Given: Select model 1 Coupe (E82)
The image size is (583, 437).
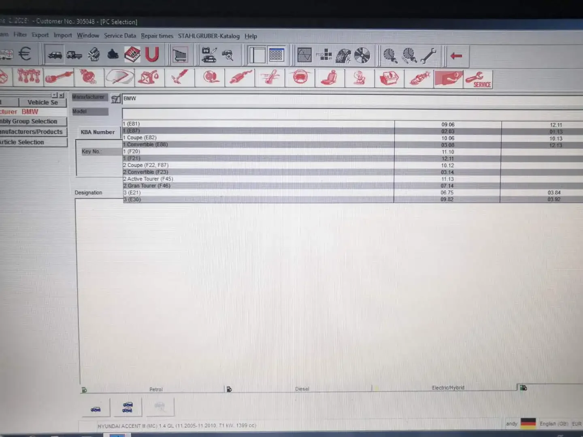Looking at the screenshot, I should point(352,138).
